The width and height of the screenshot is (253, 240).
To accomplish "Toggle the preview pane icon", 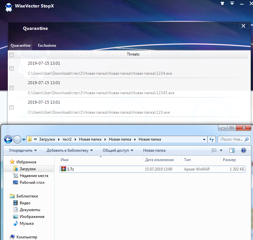I will pos(232,150).
